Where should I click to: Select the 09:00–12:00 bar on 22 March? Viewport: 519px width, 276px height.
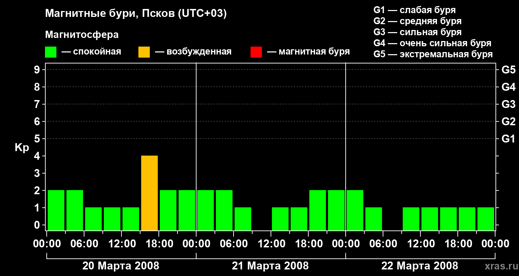coord(411,219)
